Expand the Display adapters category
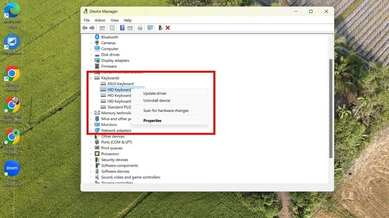 point(90,61)
